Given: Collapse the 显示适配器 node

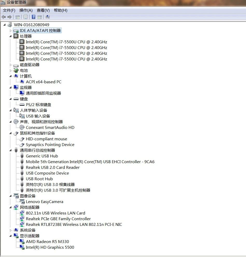Looking at the screenshot, I should (x=10, y=236).
